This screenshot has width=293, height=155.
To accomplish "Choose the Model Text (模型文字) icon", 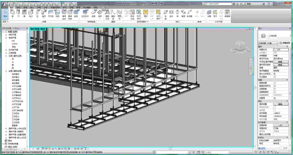I will 107,12.
